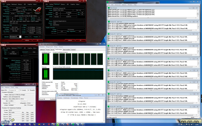Click the Prime95 title bar application icon
Viewport: 202px width, 126px height.
click(x=108, y=2)
